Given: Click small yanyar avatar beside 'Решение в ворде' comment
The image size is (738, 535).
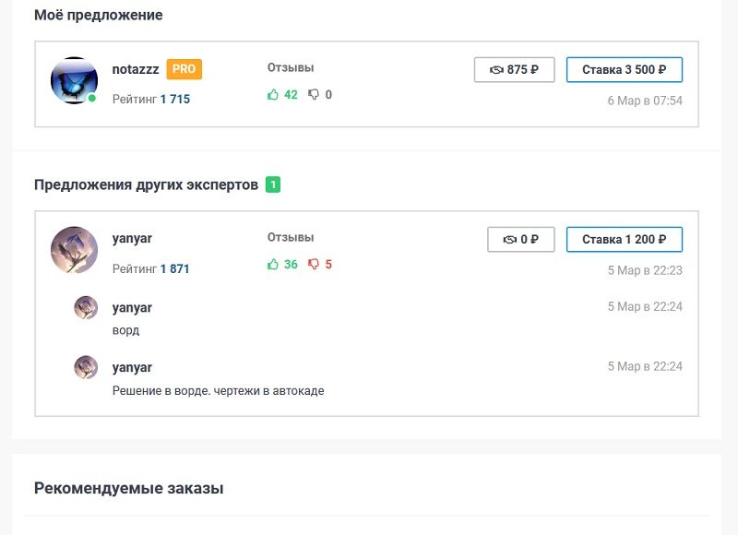Looking at the screenshot, I should click(86, 368).
